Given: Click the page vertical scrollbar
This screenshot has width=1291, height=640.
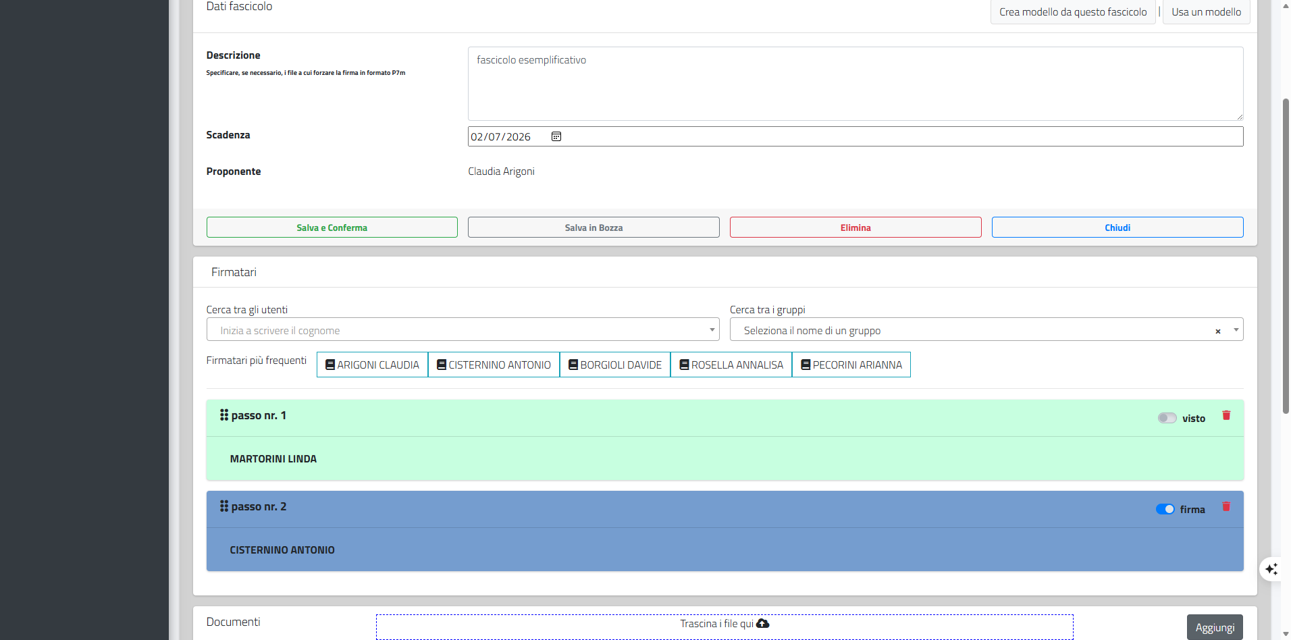Looking at the screenshot, I should (1286, 257).
